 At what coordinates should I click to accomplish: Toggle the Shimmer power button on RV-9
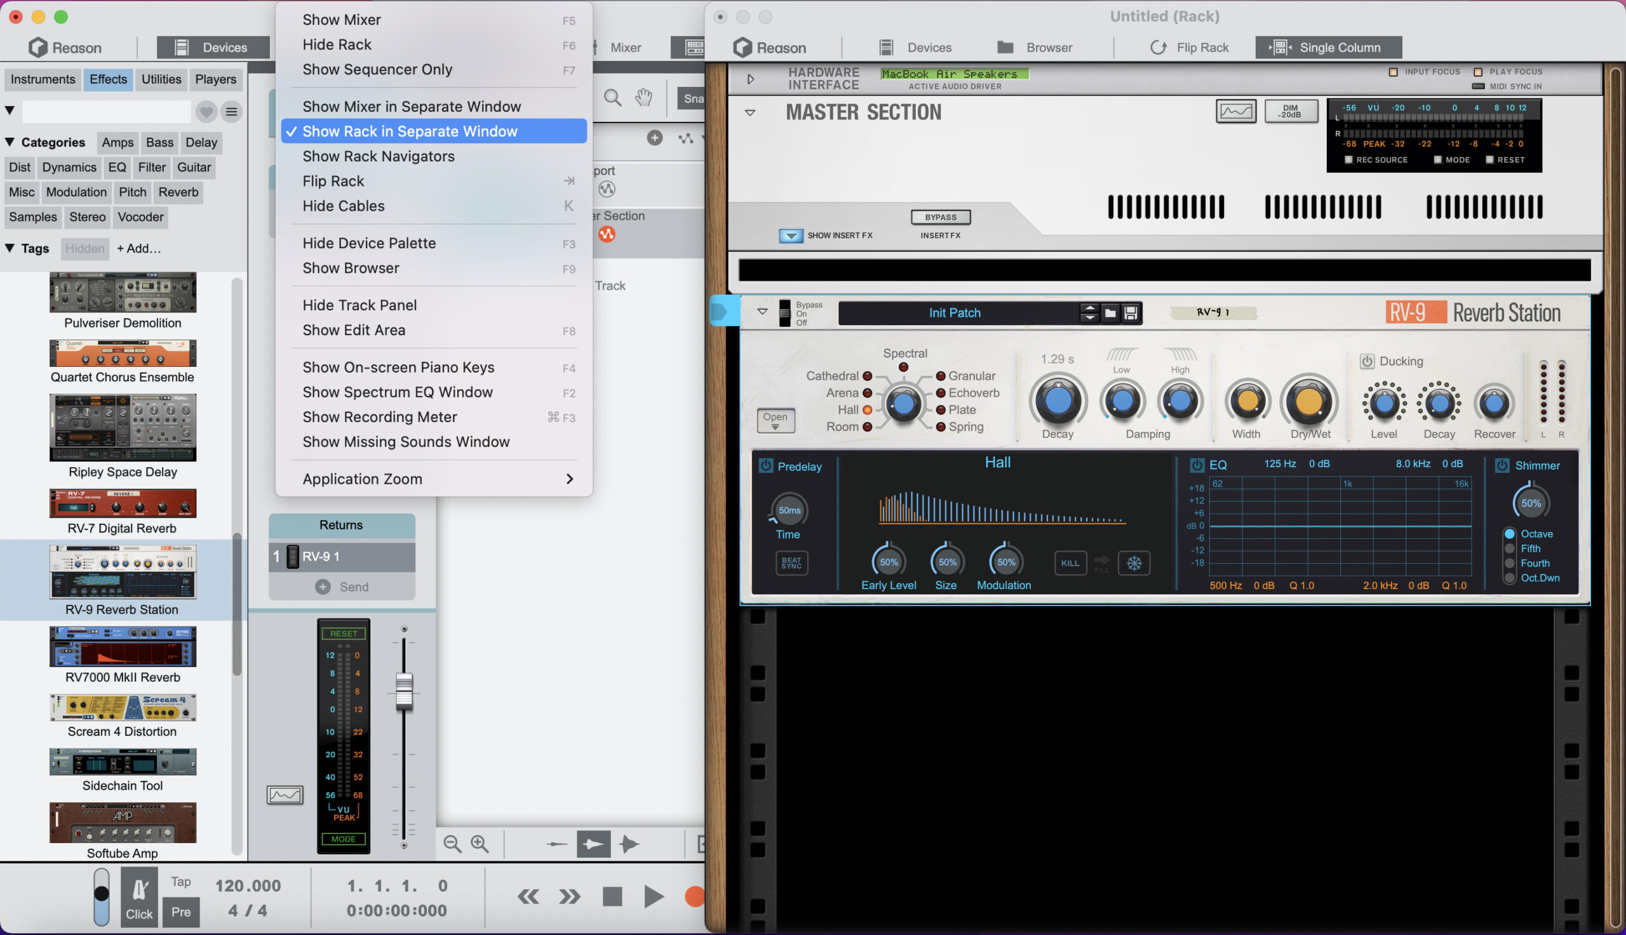click(1502, 465)
